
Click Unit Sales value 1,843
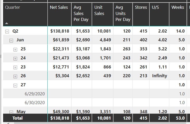pyautogui.click(x=105, y=49)
